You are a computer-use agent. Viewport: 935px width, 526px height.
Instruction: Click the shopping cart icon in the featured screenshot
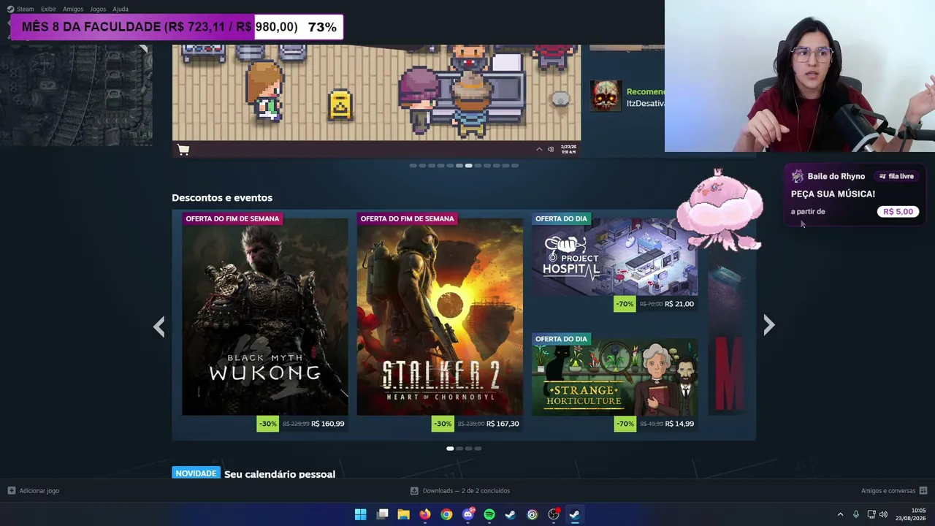[x=183, y=150]
